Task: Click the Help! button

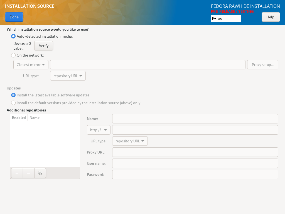Action: click(x=271, y=17)
